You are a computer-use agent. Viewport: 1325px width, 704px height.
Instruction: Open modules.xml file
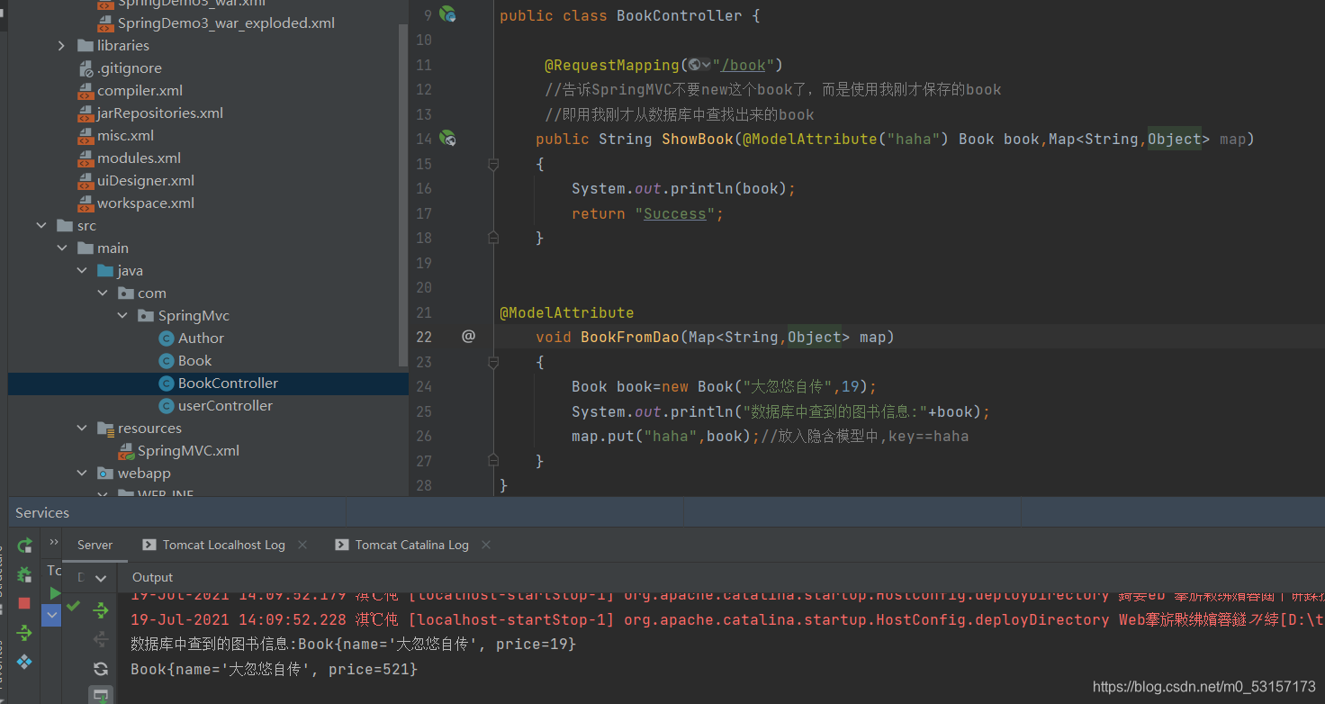(x=139, y=158)
